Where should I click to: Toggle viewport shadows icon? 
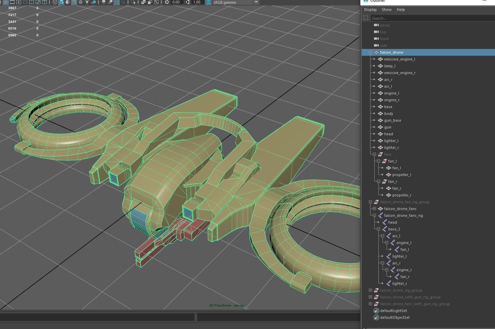tap(94, 2)
